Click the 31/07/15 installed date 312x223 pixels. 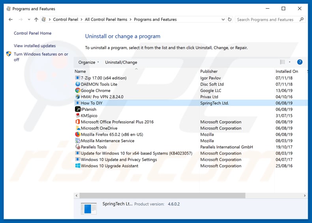(x=284, y=116)
